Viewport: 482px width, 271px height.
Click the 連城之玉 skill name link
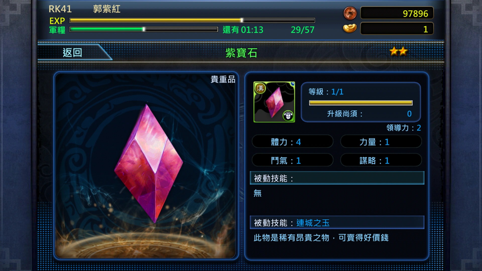313,223
